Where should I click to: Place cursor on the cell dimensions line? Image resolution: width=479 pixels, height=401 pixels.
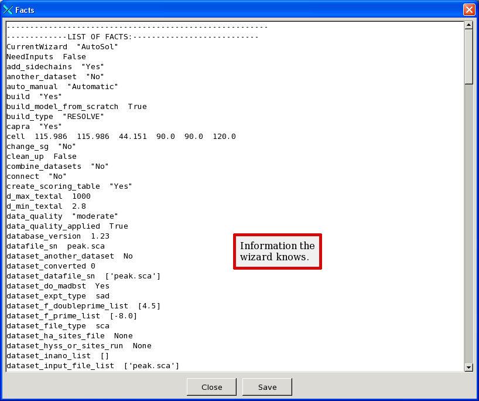[x=121, y=137]
